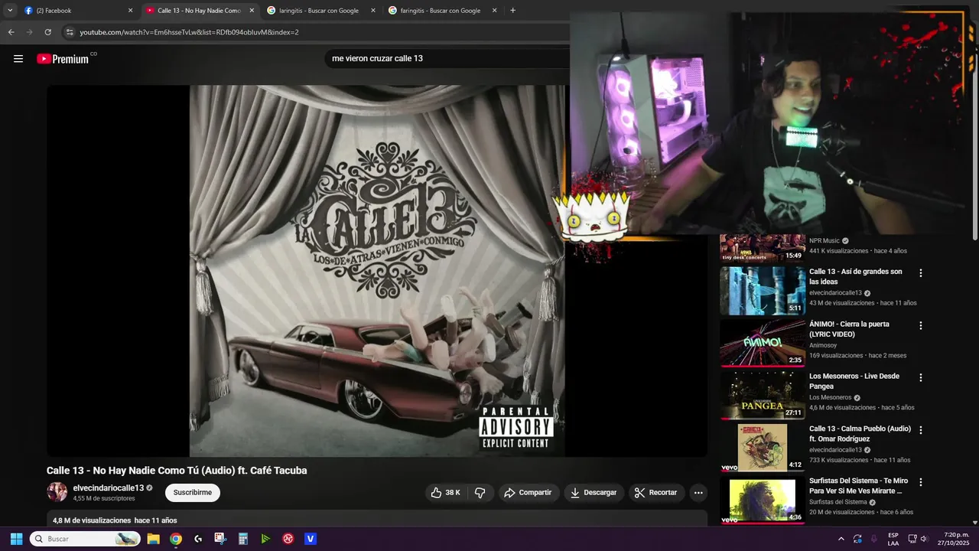Viewport: 979px width, 551px height.
Task: Show hidden system tray icons
Action: coord(841,539)
